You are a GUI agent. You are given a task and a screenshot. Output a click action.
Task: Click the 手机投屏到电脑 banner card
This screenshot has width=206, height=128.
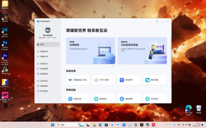pyautogui.click(x=142, y=51)
